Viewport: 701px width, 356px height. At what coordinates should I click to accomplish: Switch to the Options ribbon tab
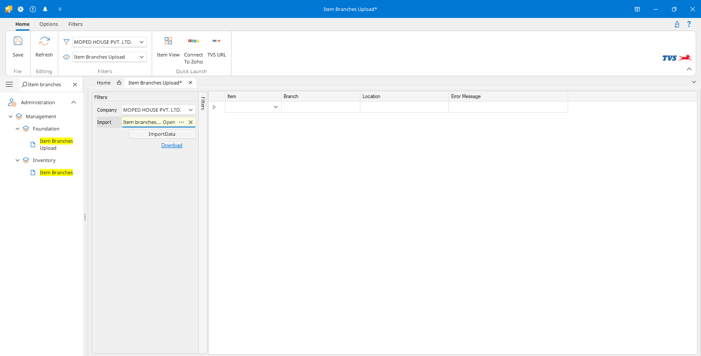click(x=49, y=24)
